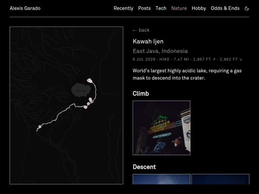The height and width of the screenshot is (194, 259).
Task: Click photo marker at trail start
Action: [40, 126]
